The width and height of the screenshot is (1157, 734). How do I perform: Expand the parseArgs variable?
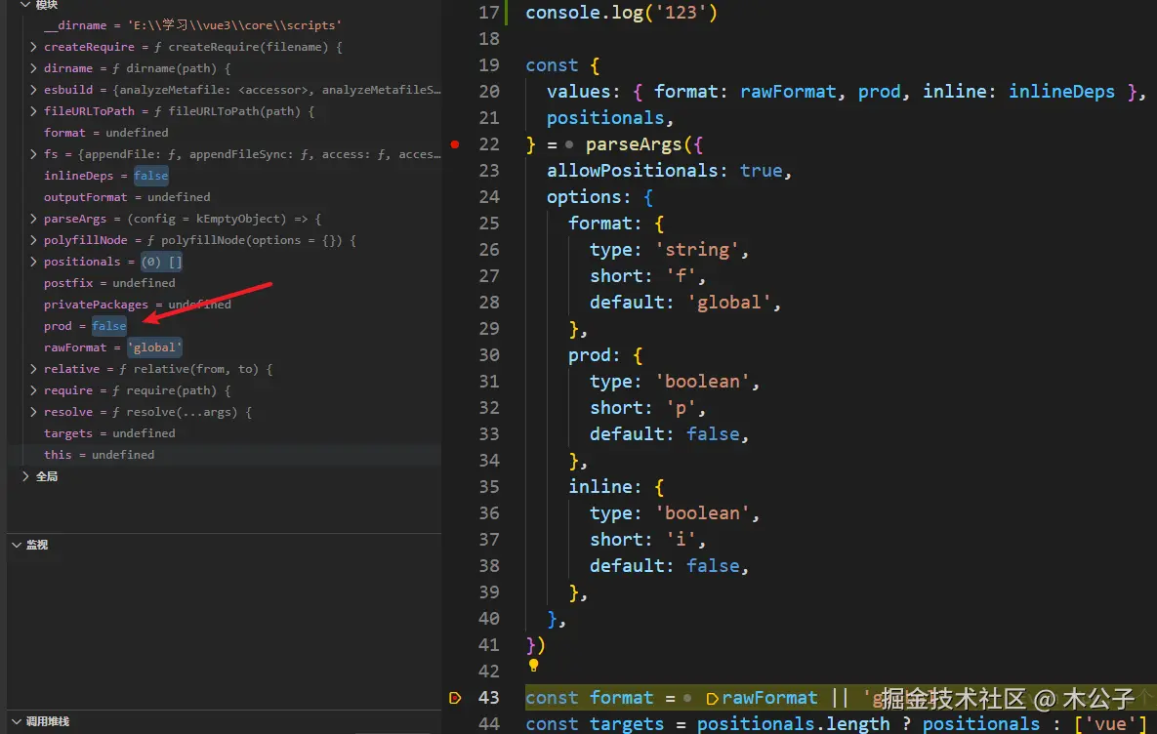click(x=33, y=219)
